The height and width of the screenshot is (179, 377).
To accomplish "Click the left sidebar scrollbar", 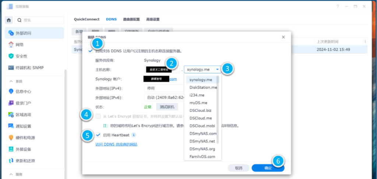I will click(66, 124).
